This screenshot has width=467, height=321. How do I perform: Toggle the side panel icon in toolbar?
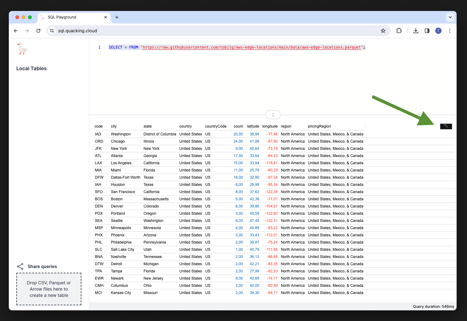[x=427, y=31]
